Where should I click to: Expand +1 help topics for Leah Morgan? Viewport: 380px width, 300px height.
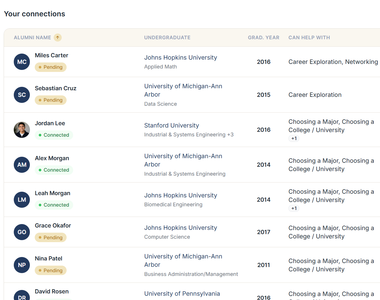[294, 208]
